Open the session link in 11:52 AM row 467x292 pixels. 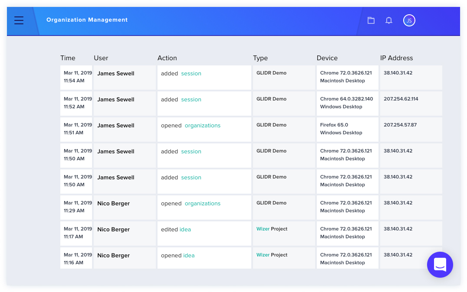(191, 99)
